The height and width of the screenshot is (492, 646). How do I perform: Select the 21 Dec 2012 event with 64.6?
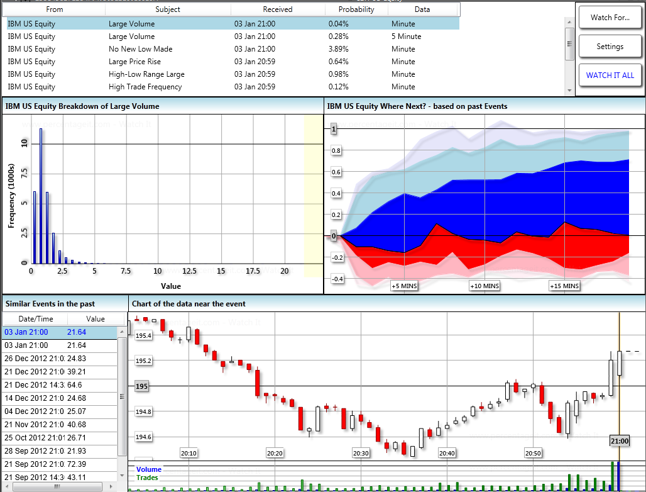coord(60,385)
